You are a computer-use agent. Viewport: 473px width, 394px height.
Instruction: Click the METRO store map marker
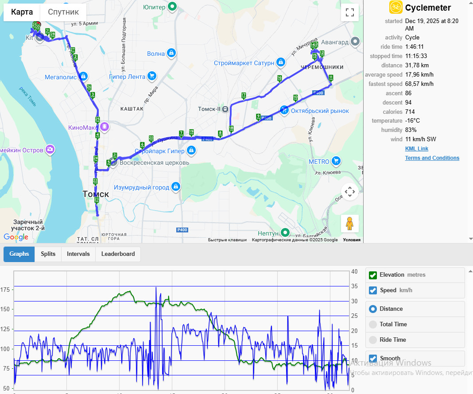coord(336,161)
